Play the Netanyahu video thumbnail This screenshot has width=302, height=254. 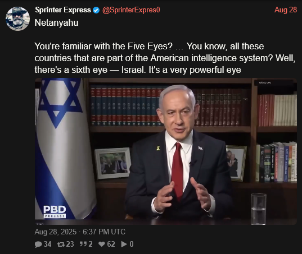(x=166, y=151)
